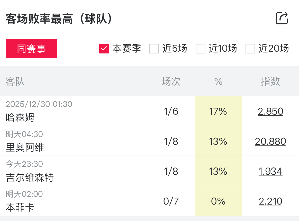The image size is (299, 221).
Task: Choose the 本菲卡 team row
Action: (20, 207)
